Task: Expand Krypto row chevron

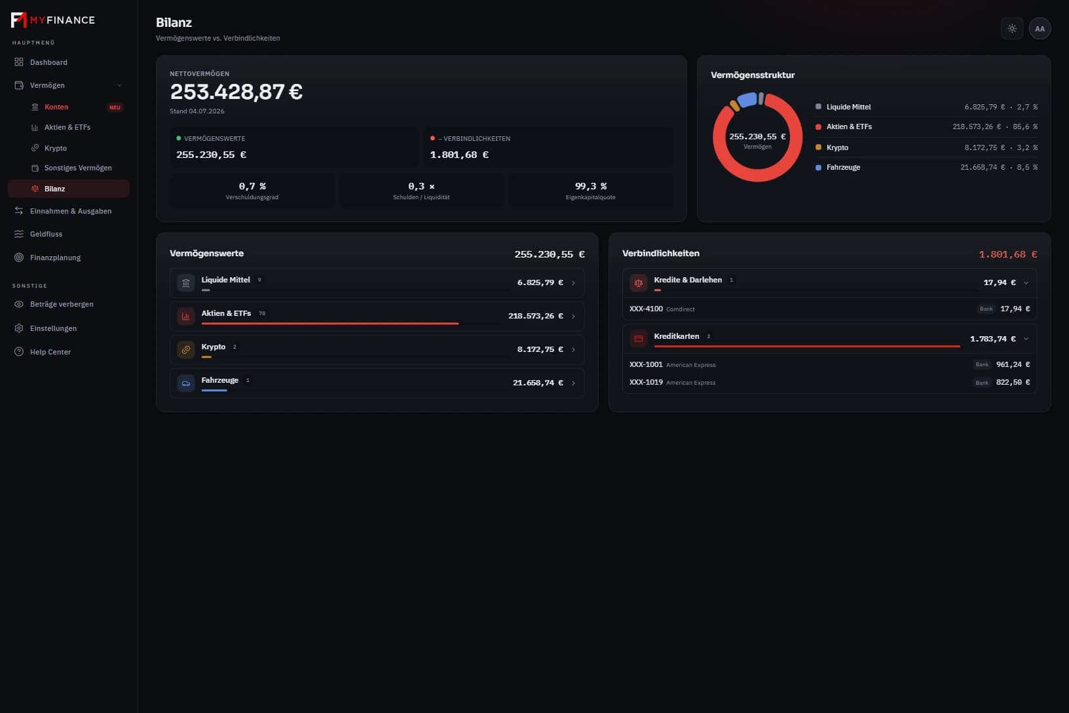Action: (x=574, y=350)
